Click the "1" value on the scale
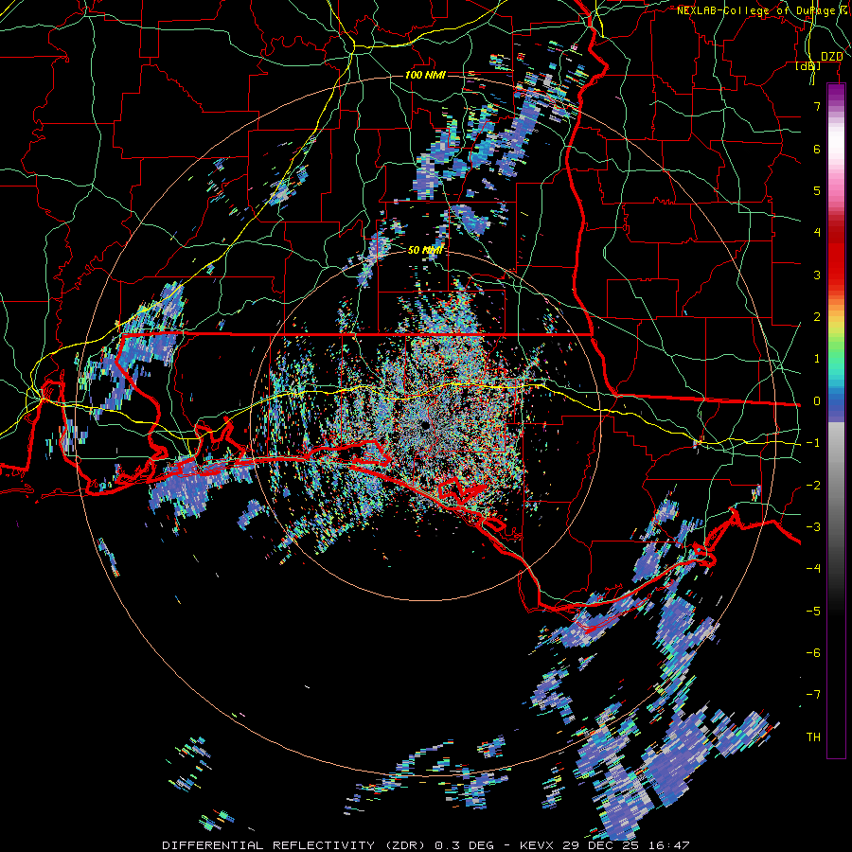 click(817, 359)
